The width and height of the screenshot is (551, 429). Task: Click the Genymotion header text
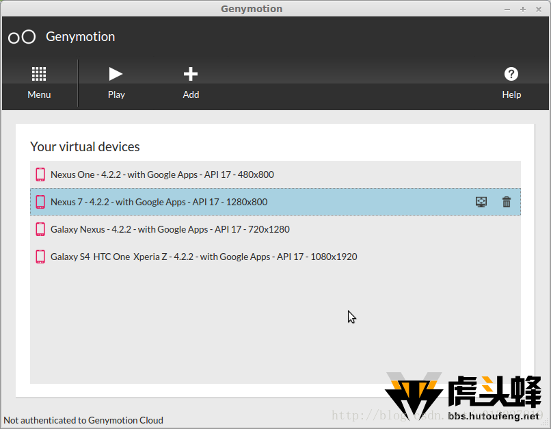80,36
